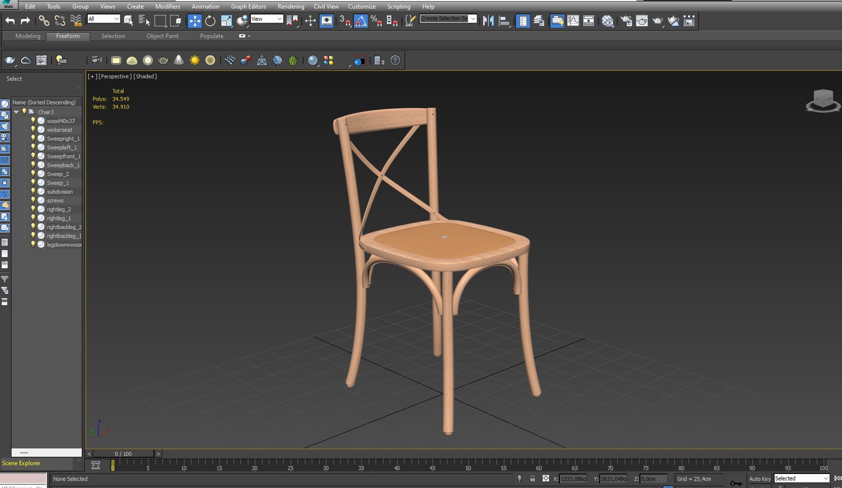Click the X coordinate input field

572,479
